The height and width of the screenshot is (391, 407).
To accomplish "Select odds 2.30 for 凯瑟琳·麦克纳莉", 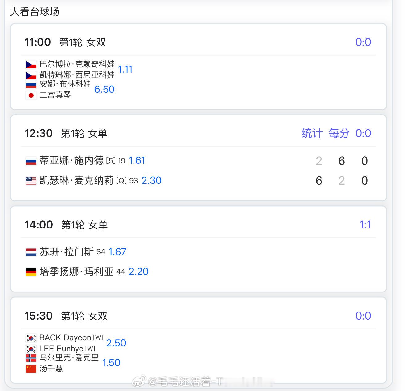I will point(151,180).
